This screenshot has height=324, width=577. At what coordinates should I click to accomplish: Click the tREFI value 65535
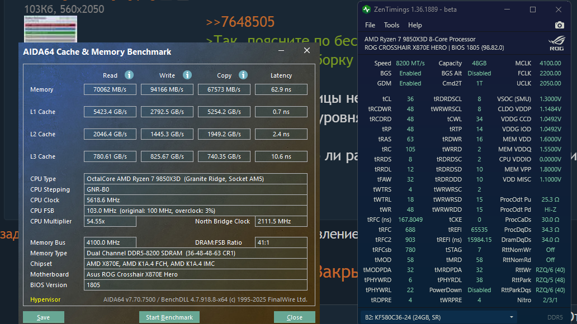click(x=479, y=230)
